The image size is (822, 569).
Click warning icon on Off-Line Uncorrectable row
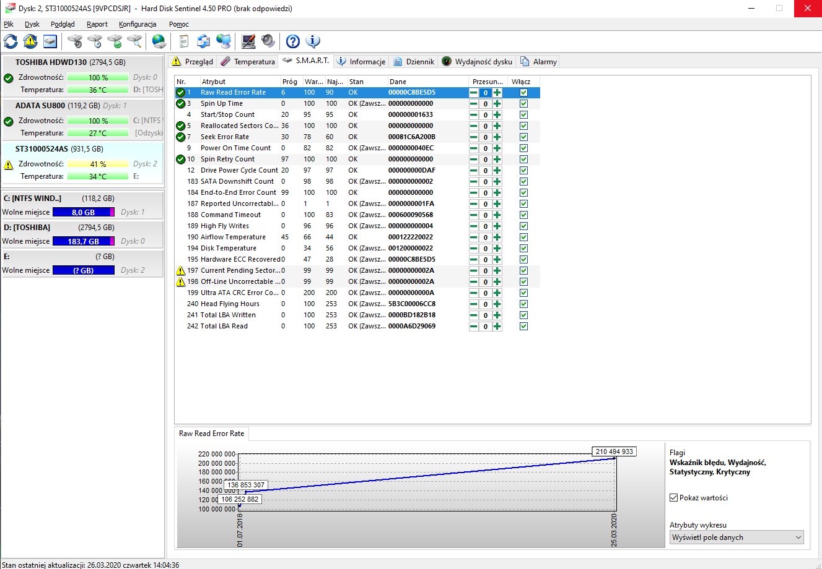click(x=181, y=281)
